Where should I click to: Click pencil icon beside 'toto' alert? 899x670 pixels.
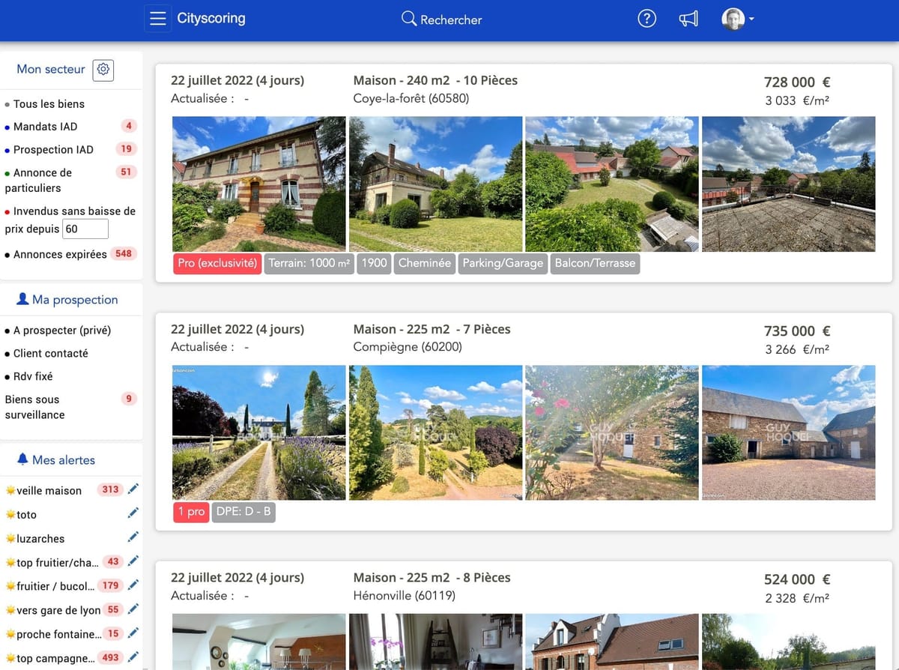(x=133, y=513)
